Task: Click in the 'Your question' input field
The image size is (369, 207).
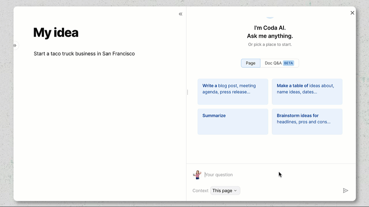Action: click(241, 175)
